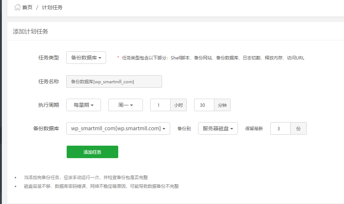Viewport: 344px width, 204px height.
Task: Click the minute input field showing 30
Action: coord(204,105)
